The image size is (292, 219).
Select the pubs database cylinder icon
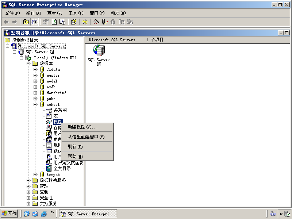point(42,99)
